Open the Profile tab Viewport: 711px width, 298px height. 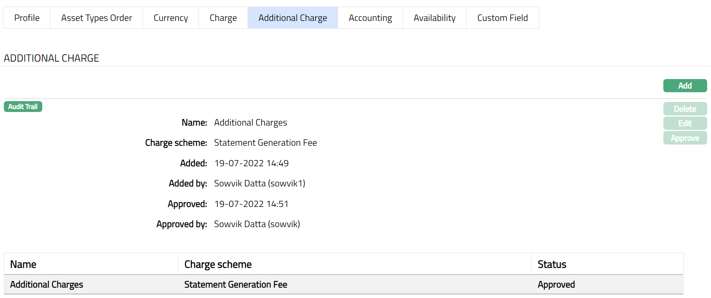[27, 18]
